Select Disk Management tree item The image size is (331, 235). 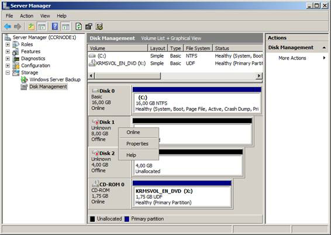point(48,87)
